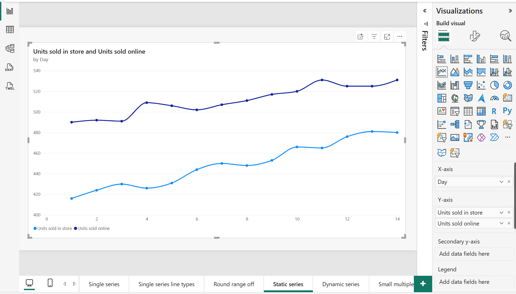Add a new report page with the plus button

[423, 284]
